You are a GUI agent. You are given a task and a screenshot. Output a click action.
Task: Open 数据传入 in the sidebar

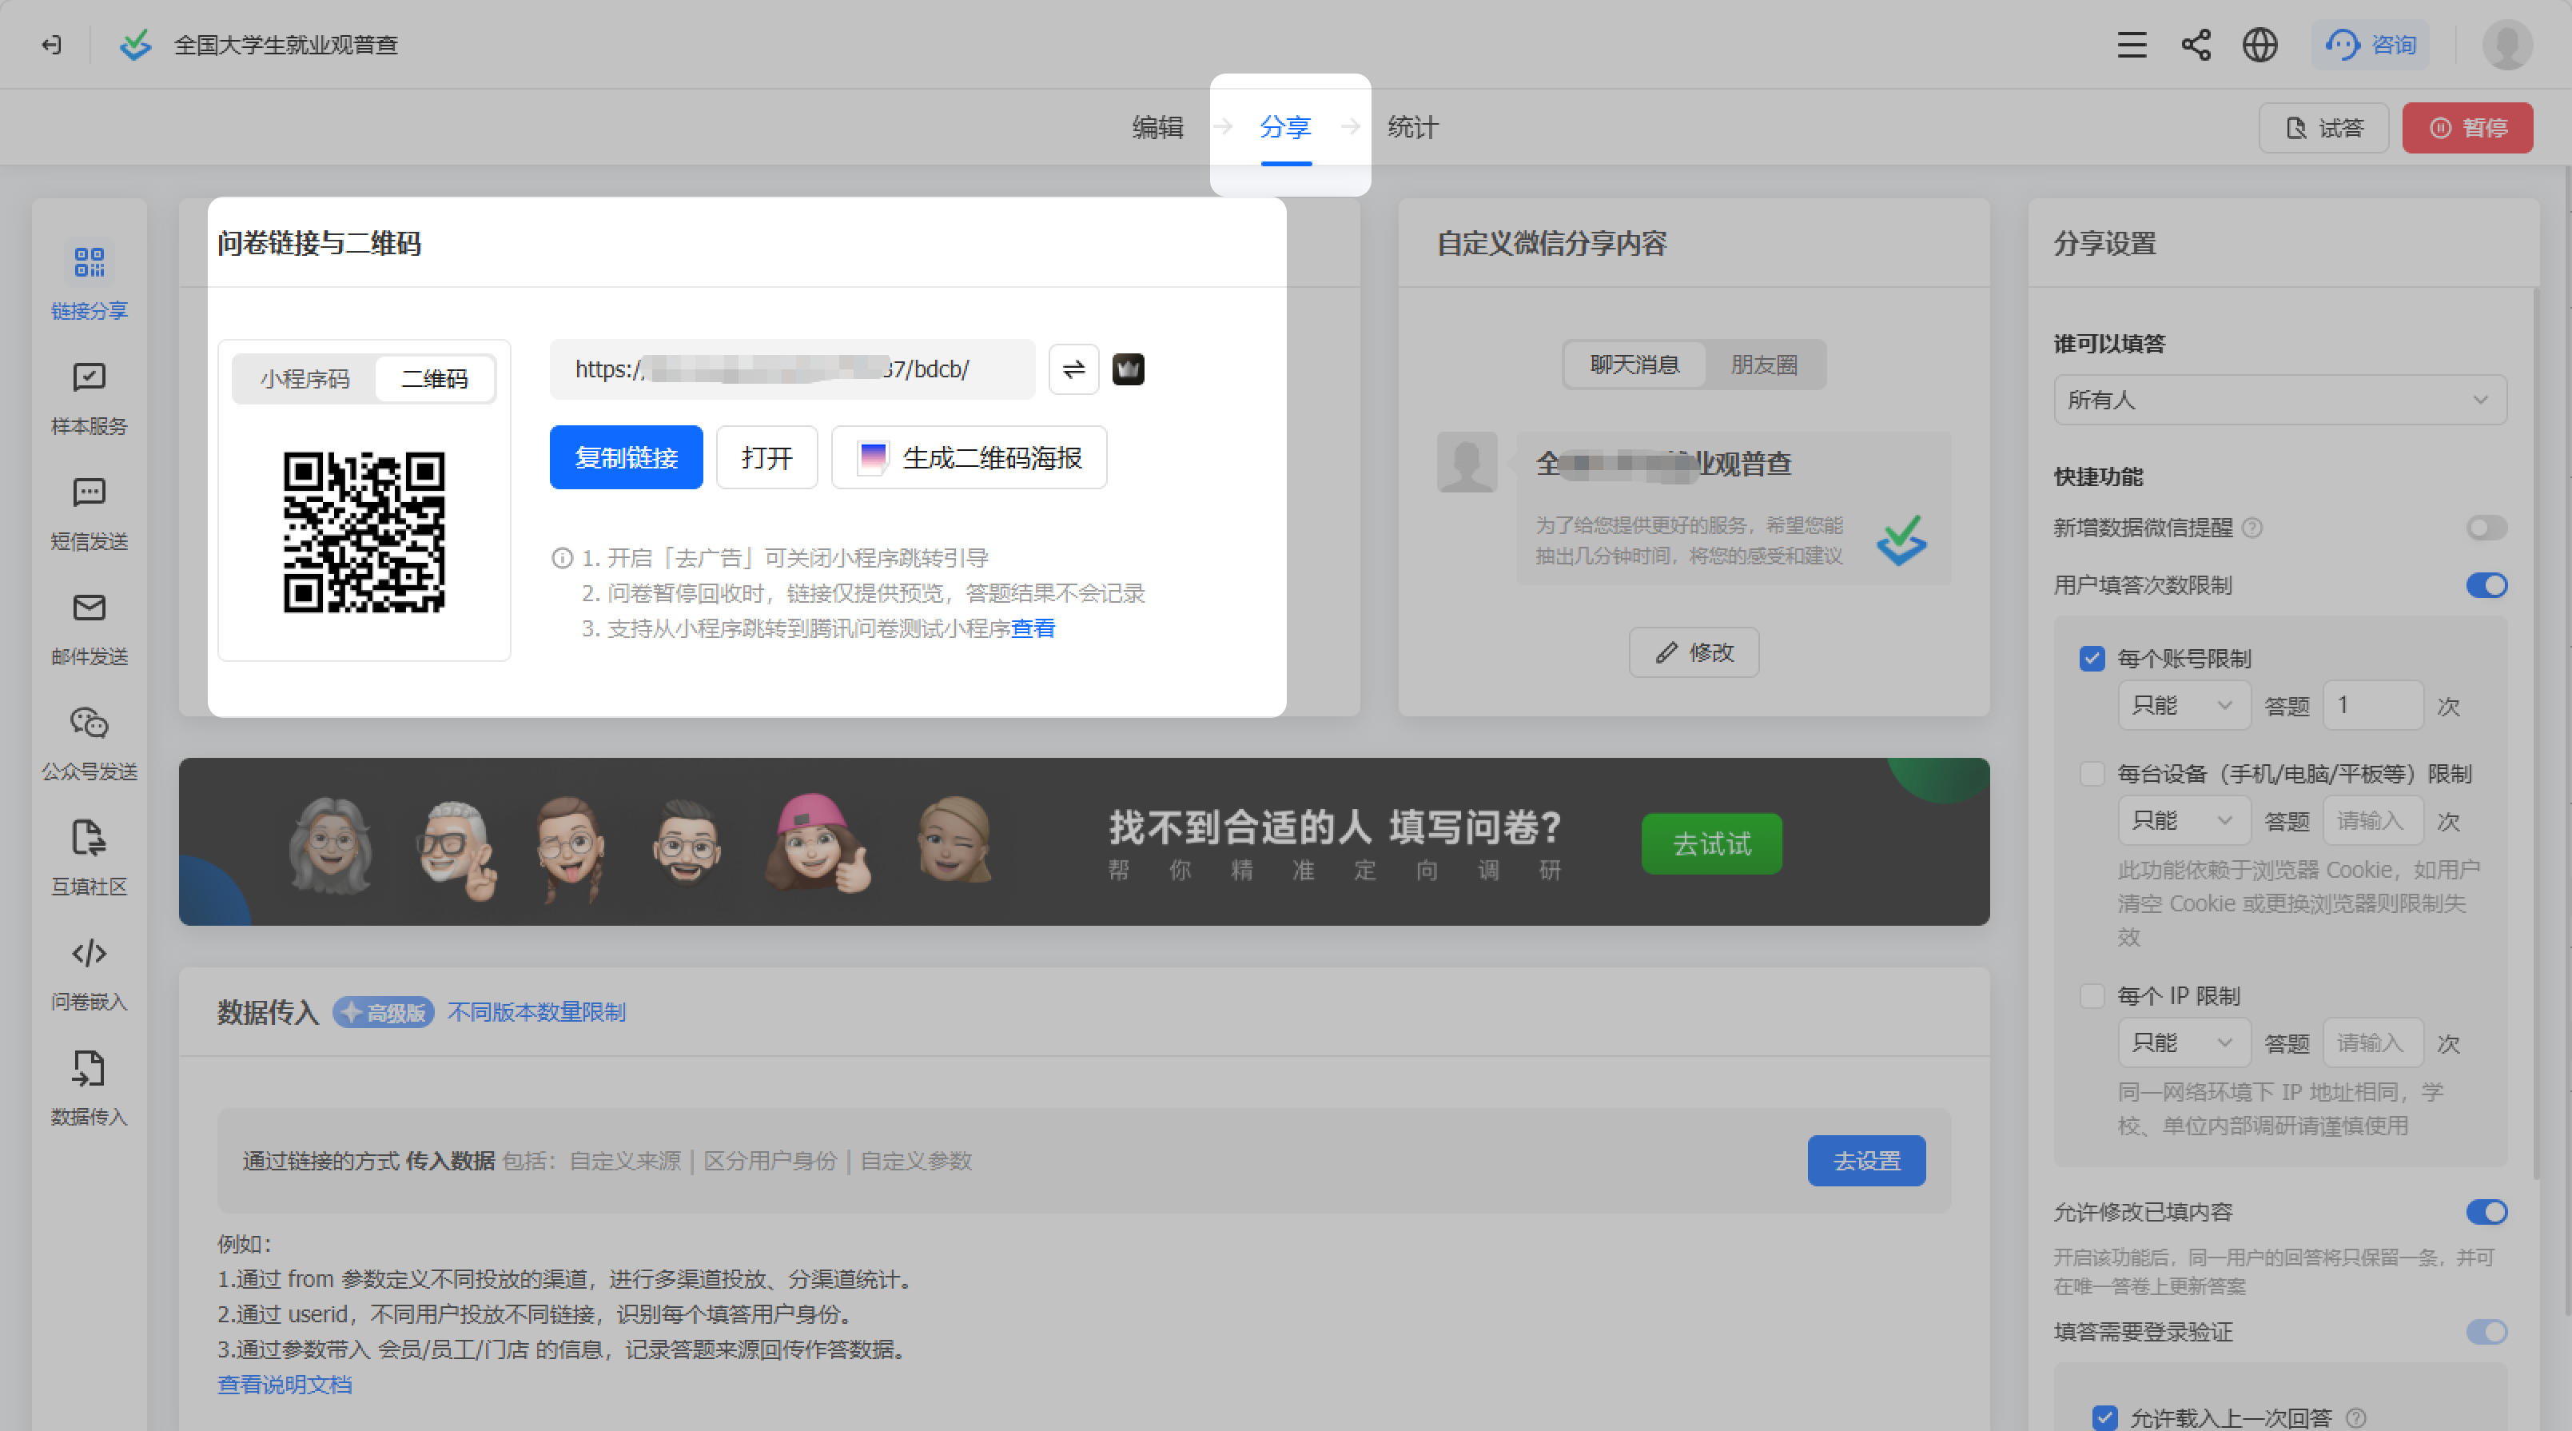click(89, 1089)
